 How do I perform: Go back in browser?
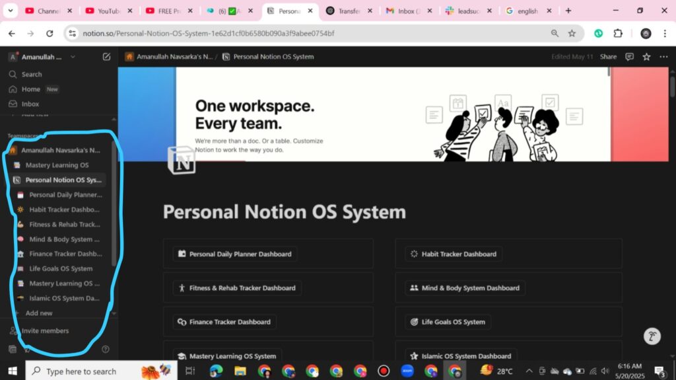tap(12, 33)
